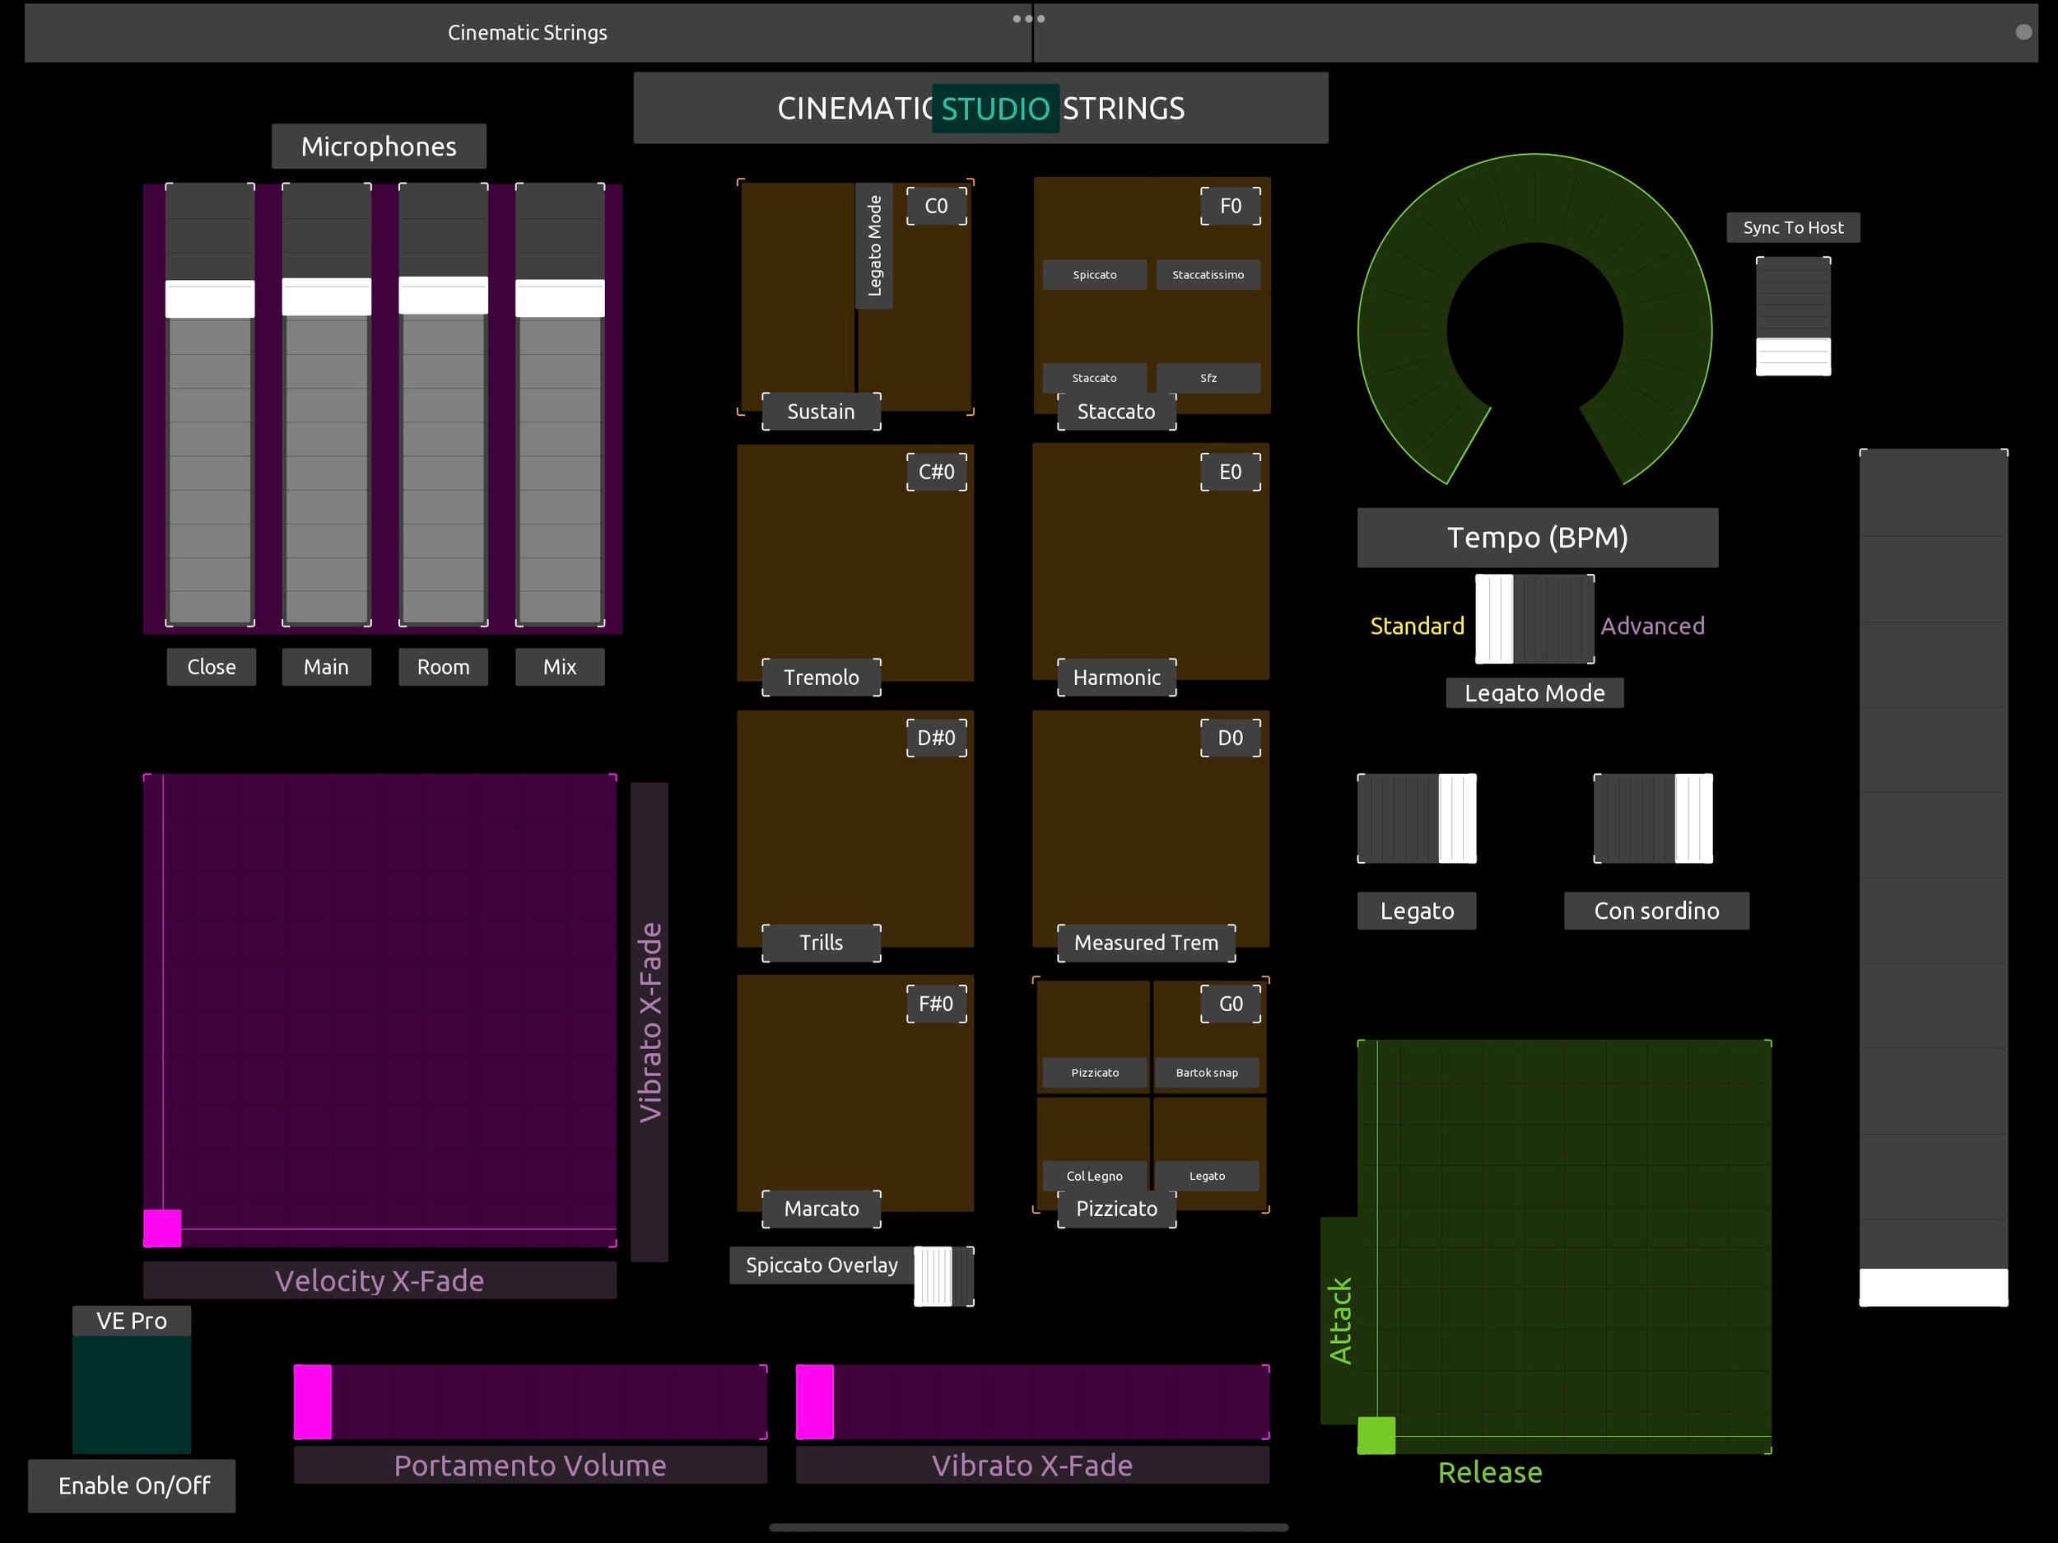Screen dimensions: 2058x1543
Task: Select the Cinematic Strings tab
Action: point(528,33)
